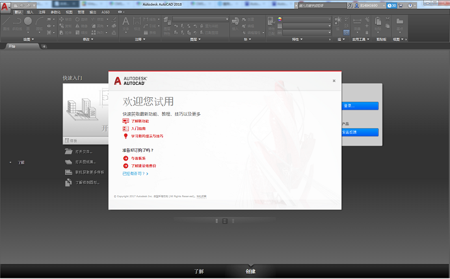Click the 了解新功能 monitor icon
The image size is (450, 279).
[x=125, y=121]
